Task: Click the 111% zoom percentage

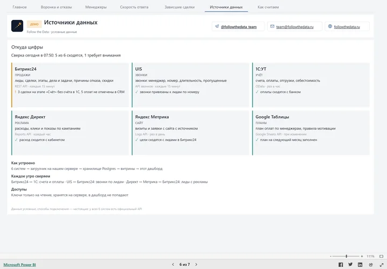Action: pos(370,257)
